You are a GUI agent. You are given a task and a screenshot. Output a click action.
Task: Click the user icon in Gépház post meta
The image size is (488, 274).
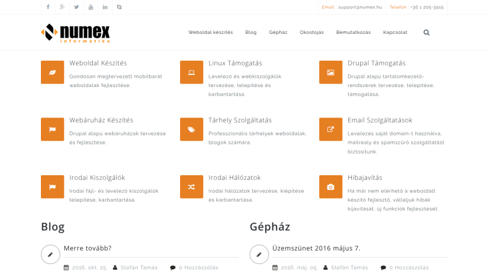[326, 268]
